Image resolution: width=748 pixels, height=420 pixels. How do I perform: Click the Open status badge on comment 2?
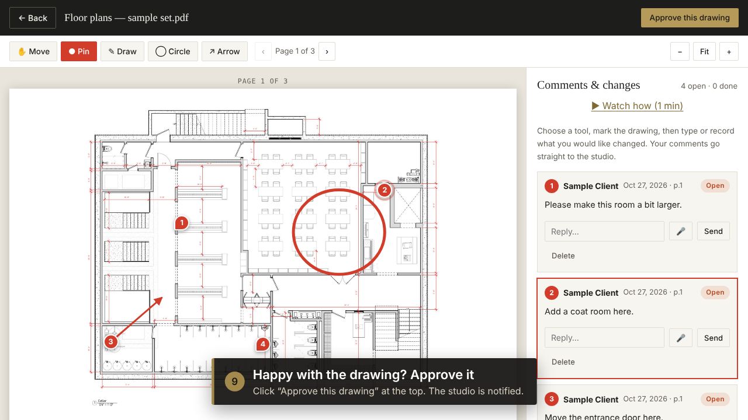coord(715,292)
